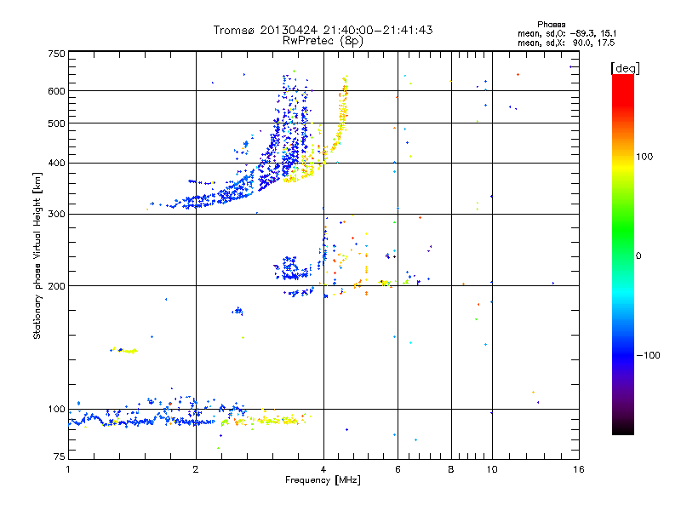Image resolution: width=681 pixels, height=511 pixels.
Task: Click the colorbar's '100' tick label
Action: pos(644,157)
